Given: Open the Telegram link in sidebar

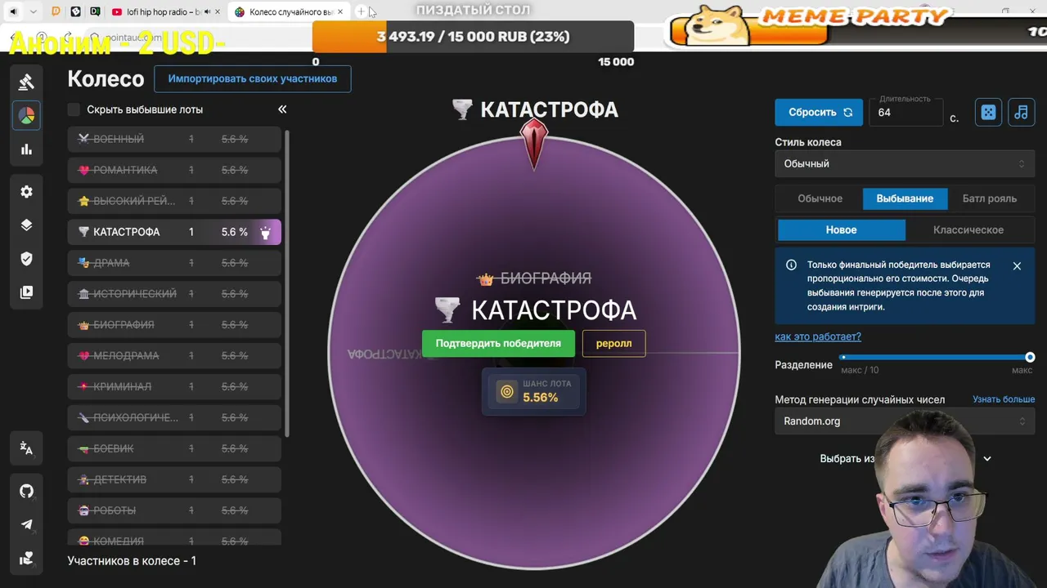Looking at the screenshot, I should coord(26,524).
